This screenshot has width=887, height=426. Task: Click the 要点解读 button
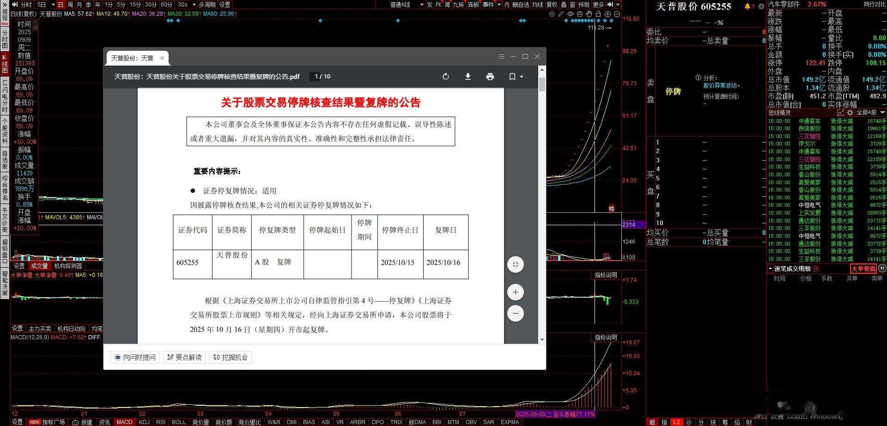point(184,357)
